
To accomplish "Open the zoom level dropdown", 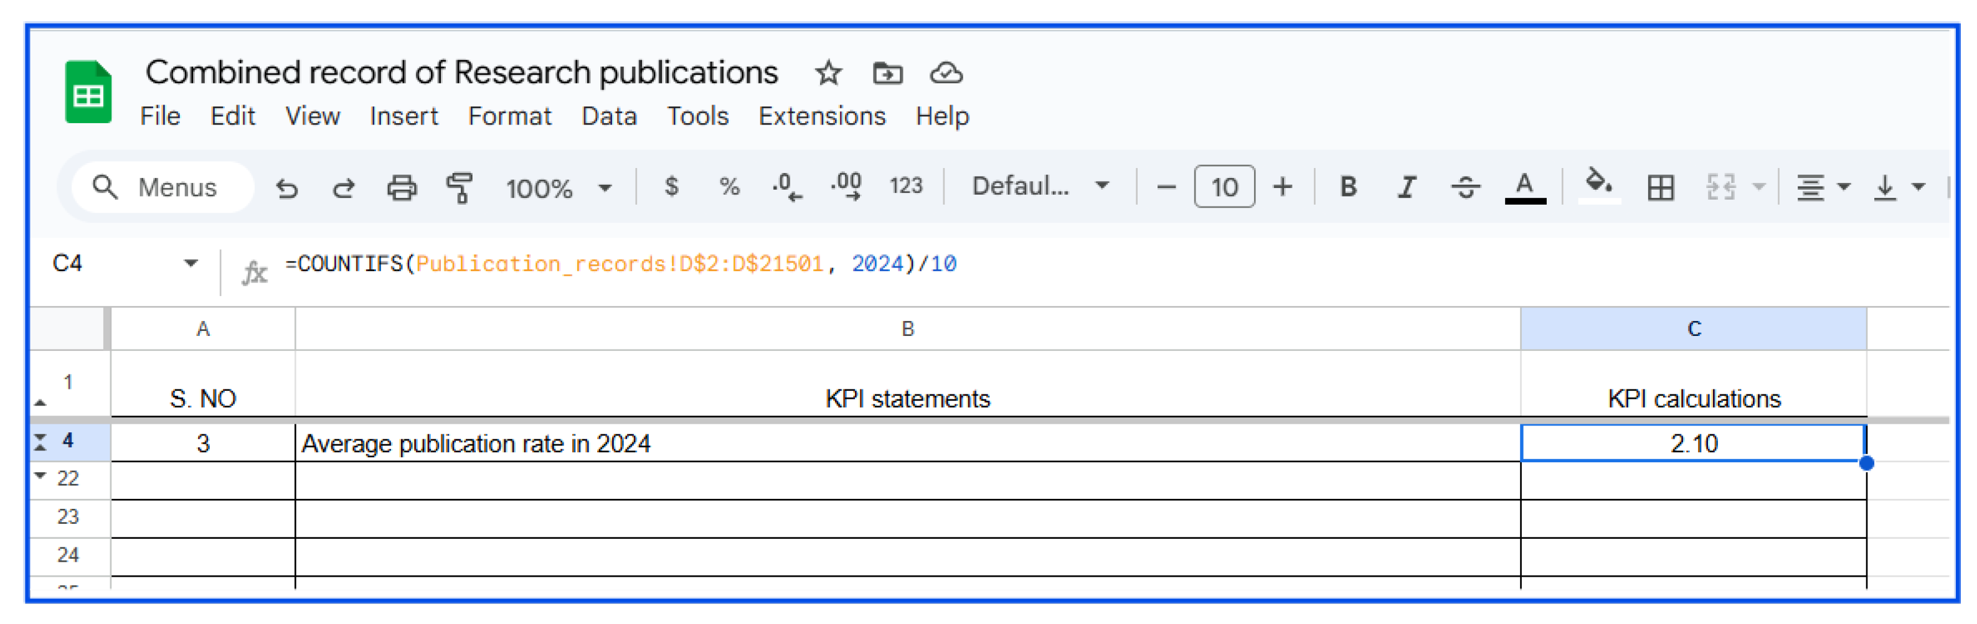I will pyautogui.click(x=558, y=188).
